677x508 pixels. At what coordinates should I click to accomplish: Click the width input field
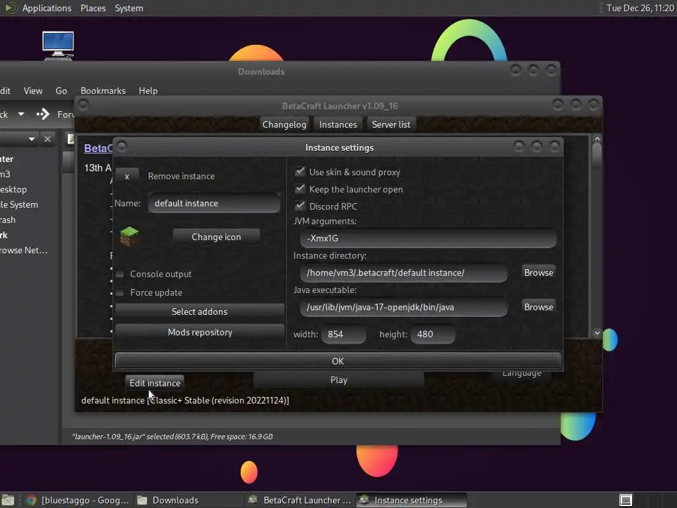coord(344,334)
